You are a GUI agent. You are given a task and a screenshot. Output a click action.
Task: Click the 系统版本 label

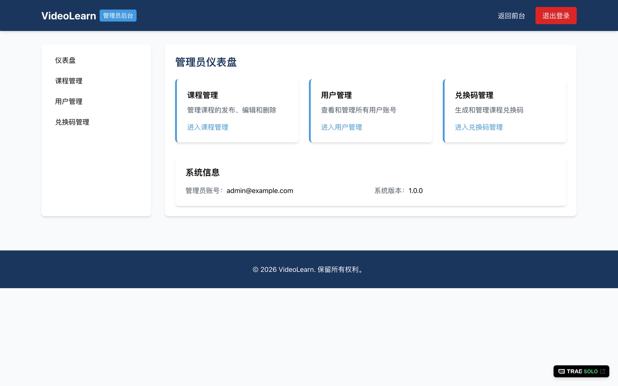(x=390, y=191)
